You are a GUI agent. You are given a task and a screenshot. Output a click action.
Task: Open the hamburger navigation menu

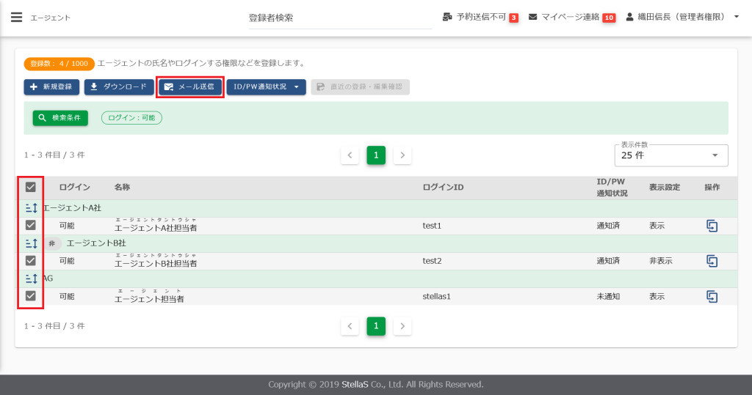(16, 18)
